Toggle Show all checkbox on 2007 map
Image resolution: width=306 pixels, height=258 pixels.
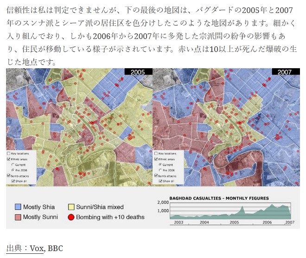pyautogui.click(x=160, y=181)
